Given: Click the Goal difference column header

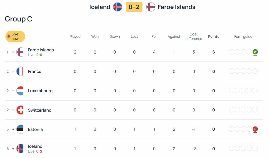Looking at the screenshot, I should pyautogui.click(x=194, y=37).
